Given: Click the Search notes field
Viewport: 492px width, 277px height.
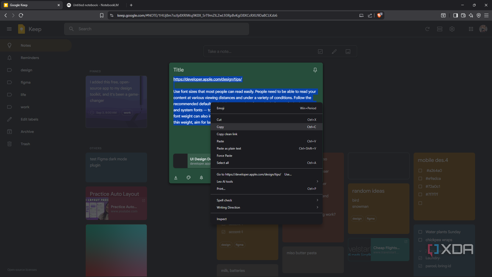Looking at the screenshot, I should tap(157, 29).
